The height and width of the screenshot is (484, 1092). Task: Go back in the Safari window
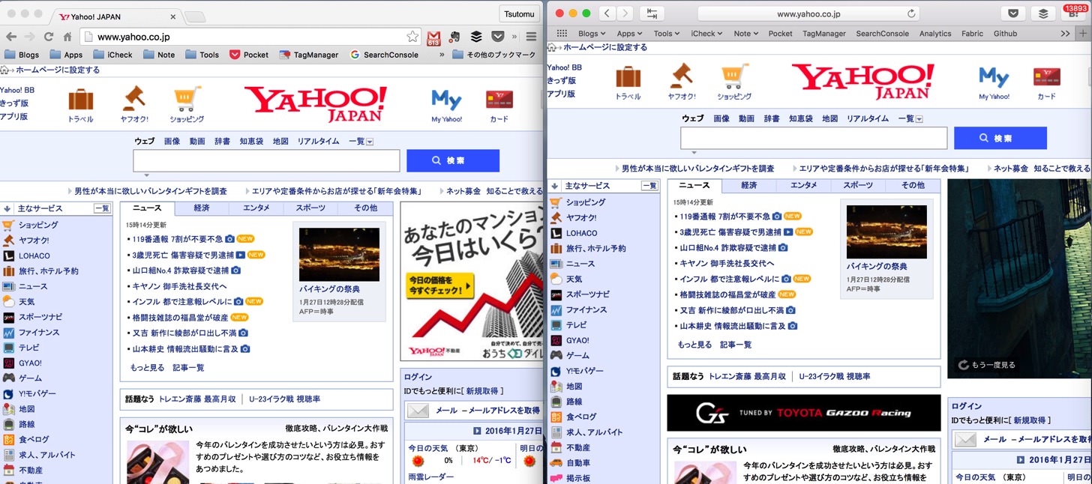(607, 13)
